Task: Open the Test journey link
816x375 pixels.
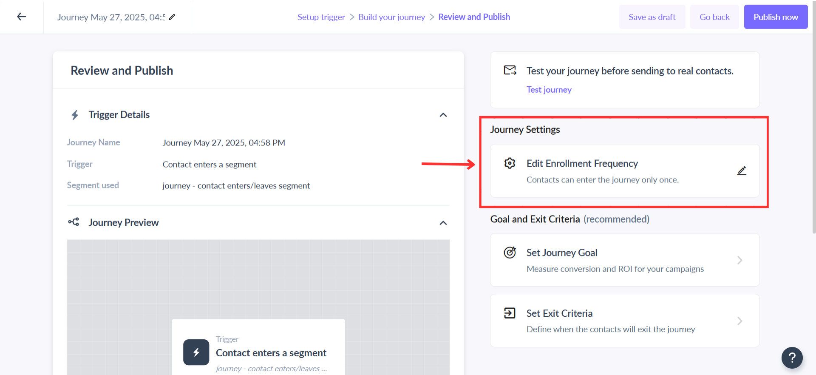Action: [549, 90]
